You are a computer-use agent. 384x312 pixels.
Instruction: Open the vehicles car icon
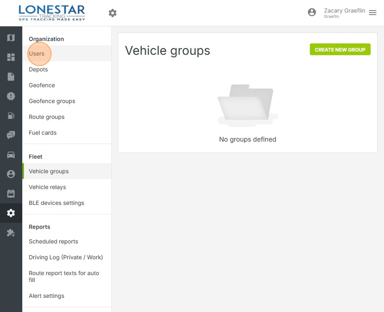click(11, 155)
